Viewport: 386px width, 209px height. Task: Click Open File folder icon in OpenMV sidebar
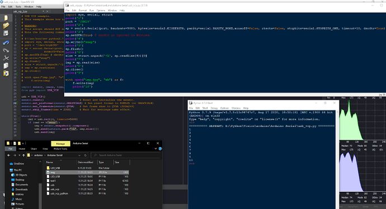6,26
